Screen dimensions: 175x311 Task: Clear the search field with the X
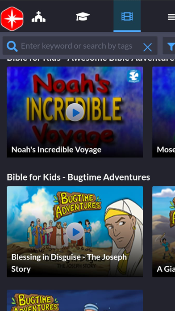tap(147, 47)
